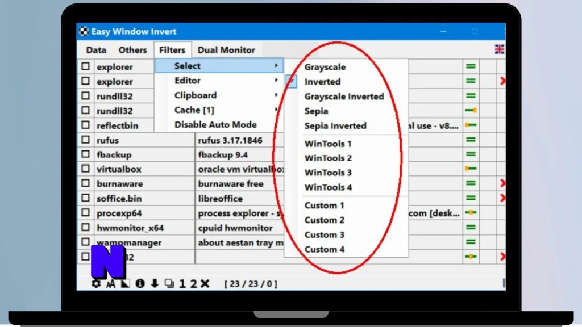The width and height of the screenshot is (582, 327).
Task: Tick the rufus checkbox
Action: [85, 140]
